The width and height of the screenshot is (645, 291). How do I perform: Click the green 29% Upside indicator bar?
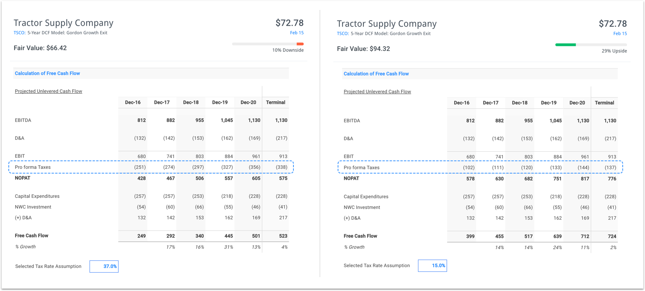click(565, 45)
